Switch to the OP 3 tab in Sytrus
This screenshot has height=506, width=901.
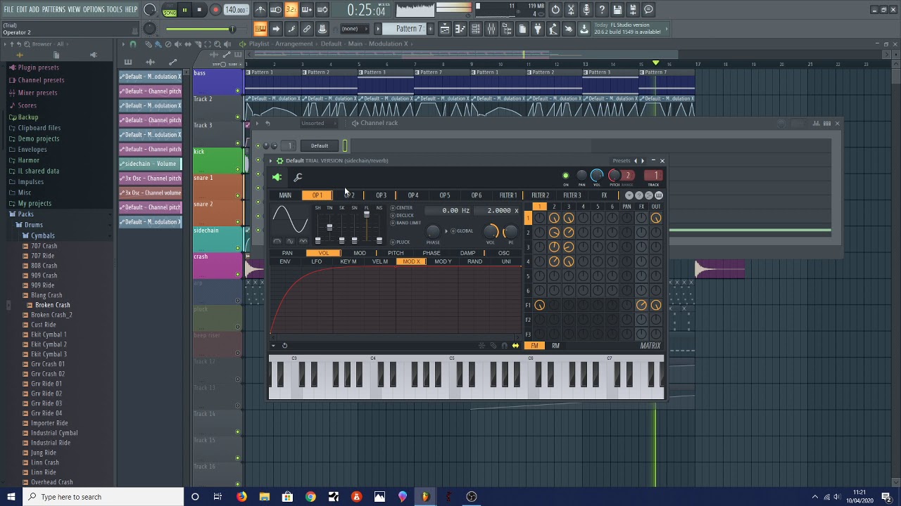(381, 195)
